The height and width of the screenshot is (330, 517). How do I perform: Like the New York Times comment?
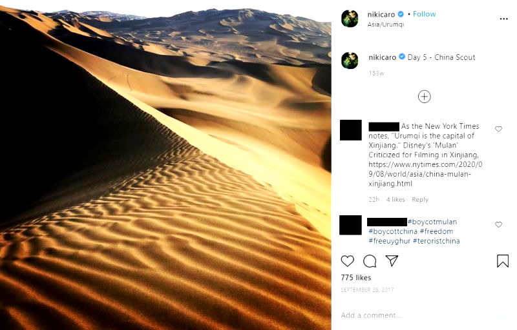pos(498,129)
